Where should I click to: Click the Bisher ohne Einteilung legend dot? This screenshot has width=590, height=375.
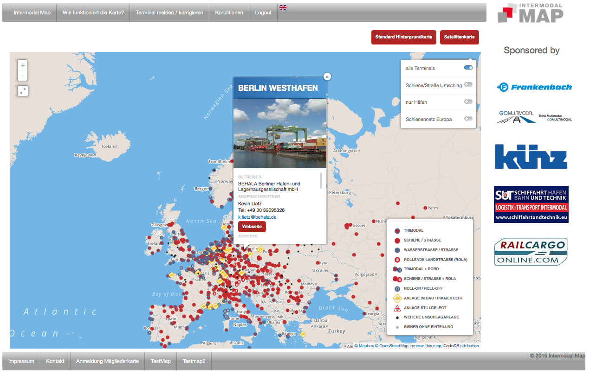pos(397,327)
